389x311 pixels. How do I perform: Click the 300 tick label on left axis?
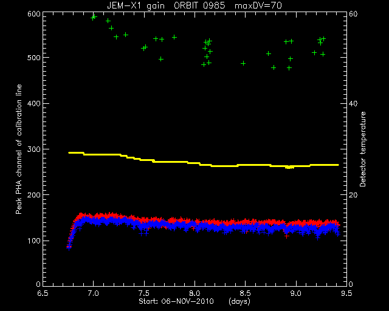point(33,149)
